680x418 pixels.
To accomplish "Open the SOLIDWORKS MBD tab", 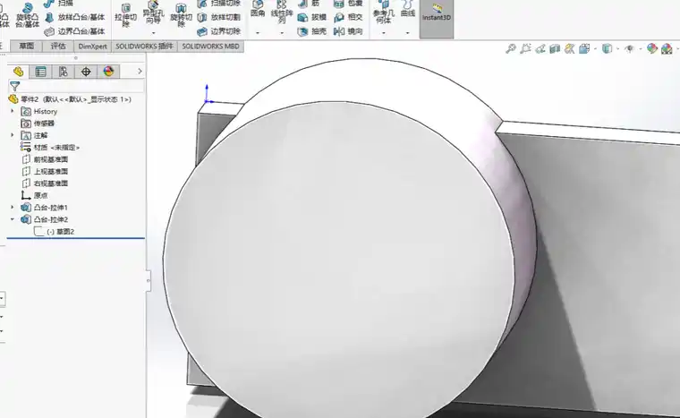I will pos(210,46).
